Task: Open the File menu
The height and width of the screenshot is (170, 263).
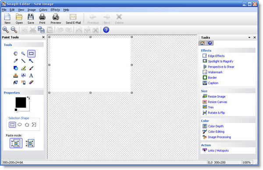Action: pos(4,10)
